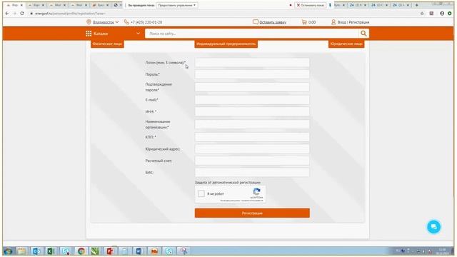
Task: Click the browser forward arrow
Action: point(14,14)
